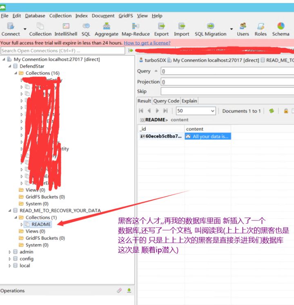Screen dimensions: 294x305
Task: Open the GridFS menu
Action: click(x=125, y=16)
